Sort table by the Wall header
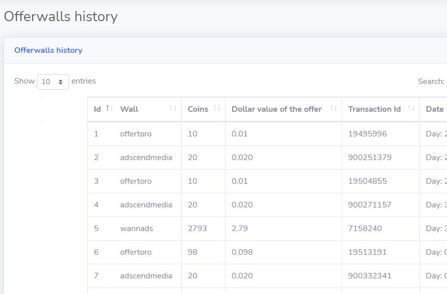The image size is (447, 294). click(129, 109)
